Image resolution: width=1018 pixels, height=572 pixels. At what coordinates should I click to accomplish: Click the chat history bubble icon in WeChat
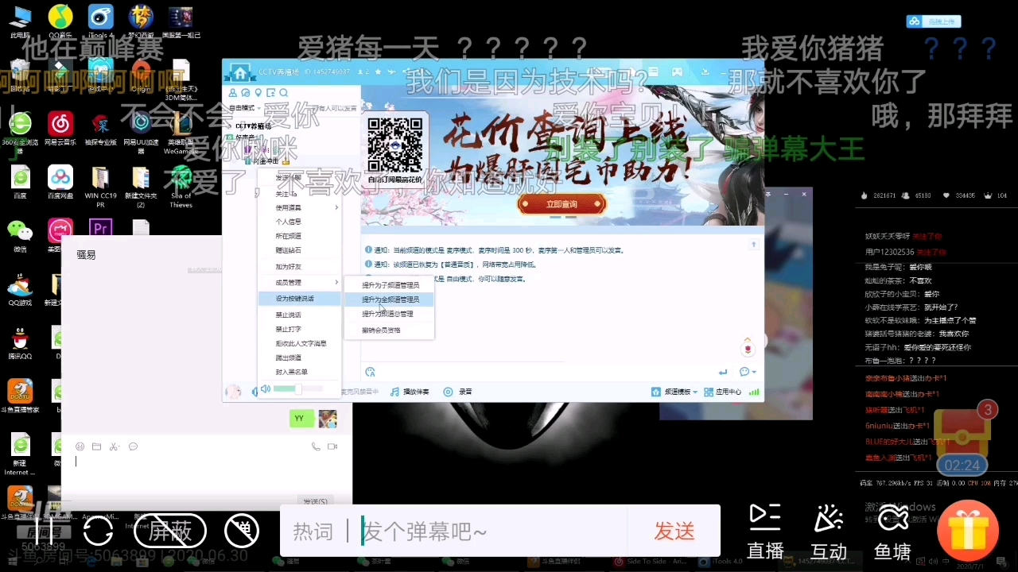(x=133, y=446)
